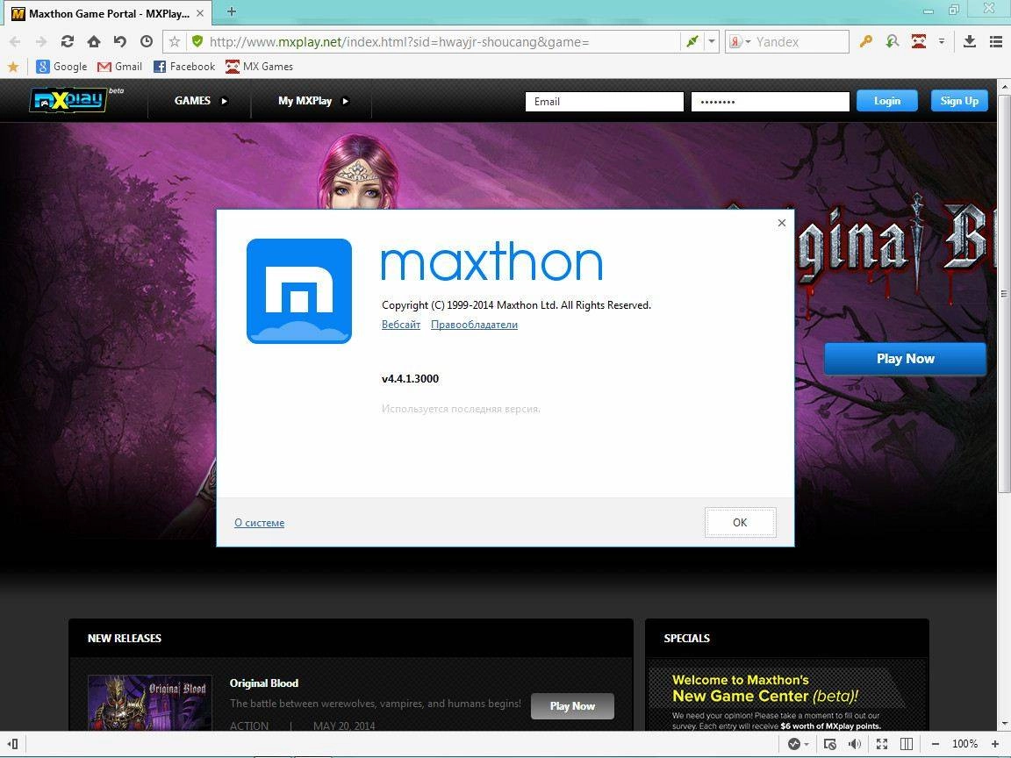The image size is (1011, 758).
Task: Open the MX Games toolbar icon
Action: pos(919,42)
